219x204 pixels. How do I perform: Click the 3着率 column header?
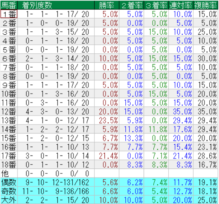[x=156, y=5]
